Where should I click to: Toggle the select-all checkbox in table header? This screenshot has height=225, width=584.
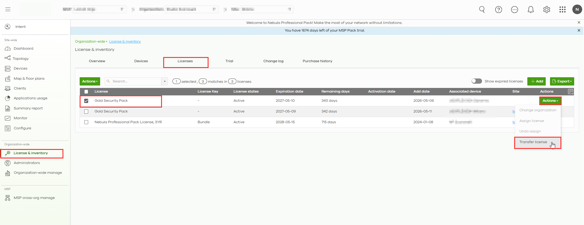86,92
